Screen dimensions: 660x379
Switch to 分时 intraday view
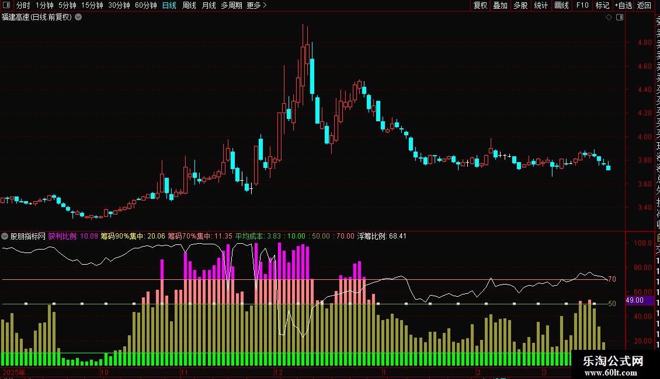[23, 5]
